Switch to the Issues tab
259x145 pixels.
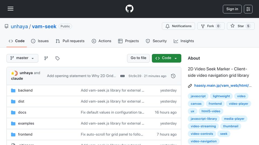(x=40, y=41)
